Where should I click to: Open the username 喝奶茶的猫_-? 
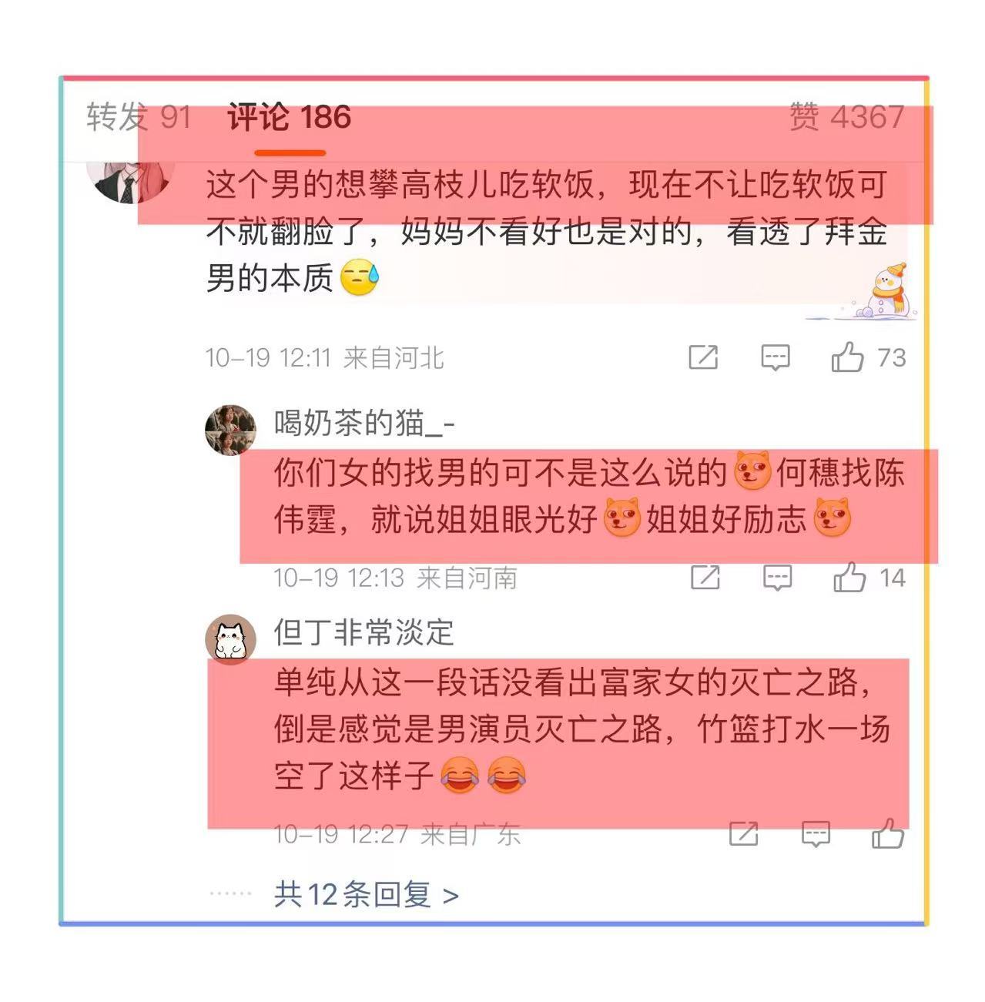click(364, 423)
